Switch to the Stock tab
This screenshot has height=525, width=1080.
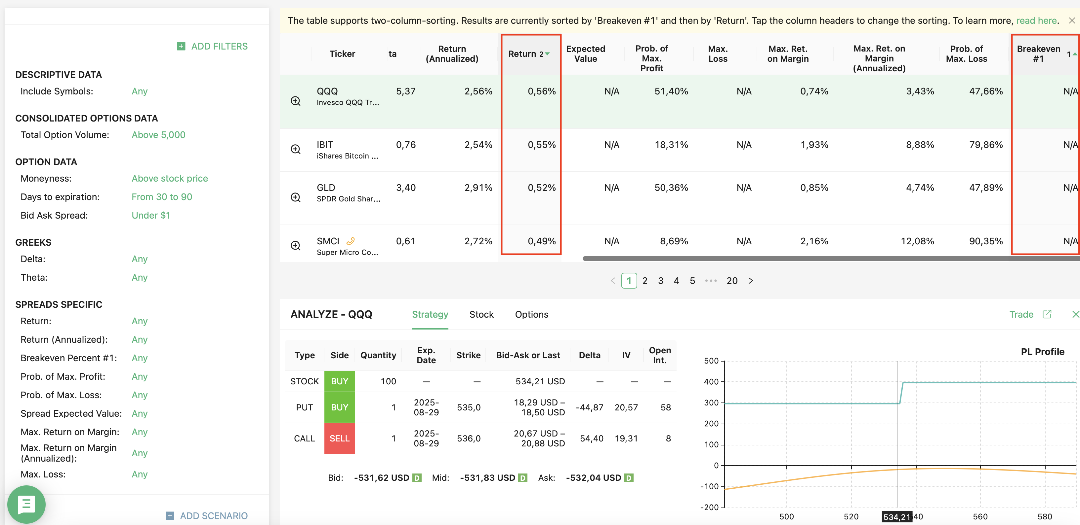pyautogui.click(x=481, y=314)
